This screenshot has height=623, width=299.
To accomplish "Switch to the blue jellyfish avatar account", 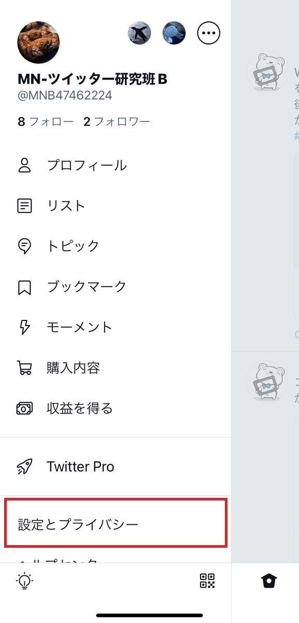I will [174, 33].
